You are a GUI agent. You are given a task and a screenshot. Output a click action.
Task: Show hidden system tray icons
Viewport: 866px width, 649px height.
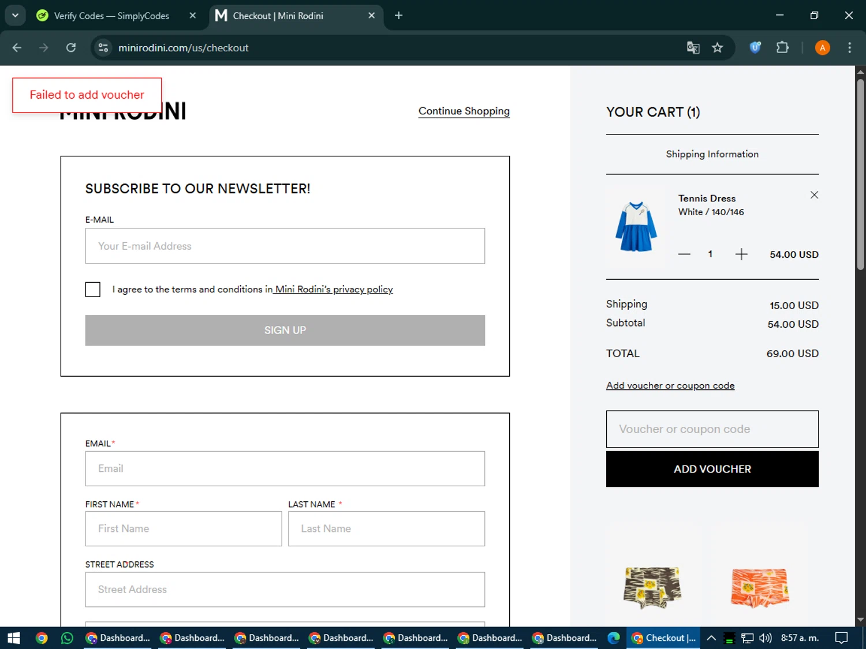(711, 637)
